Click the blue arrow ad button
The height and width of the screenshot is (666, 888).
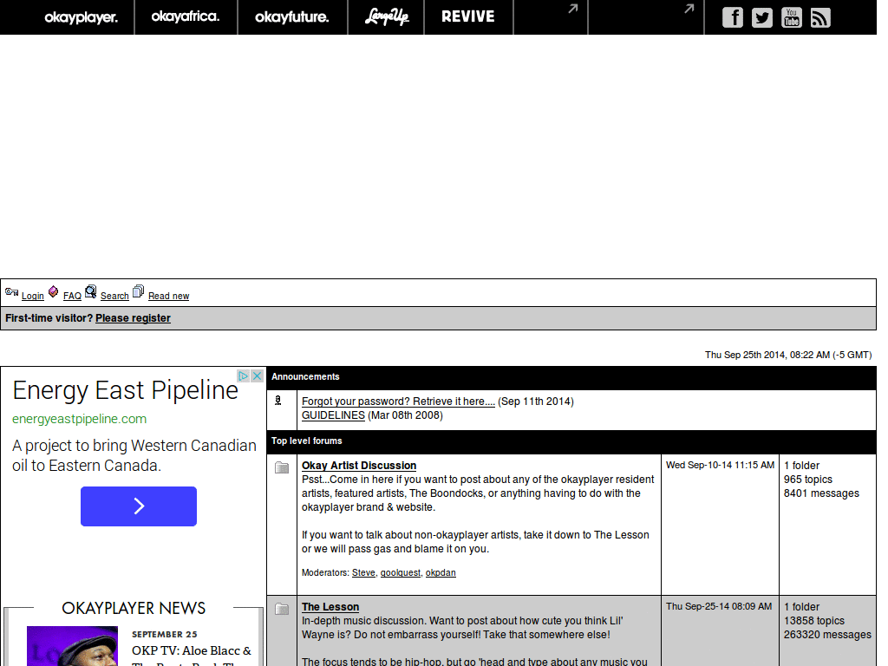(139, 506)
